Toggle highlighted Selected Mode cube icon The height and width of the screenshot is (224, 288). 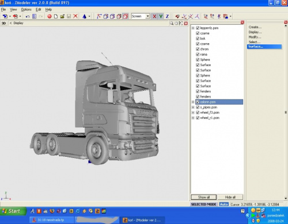(x=126, y=17)
